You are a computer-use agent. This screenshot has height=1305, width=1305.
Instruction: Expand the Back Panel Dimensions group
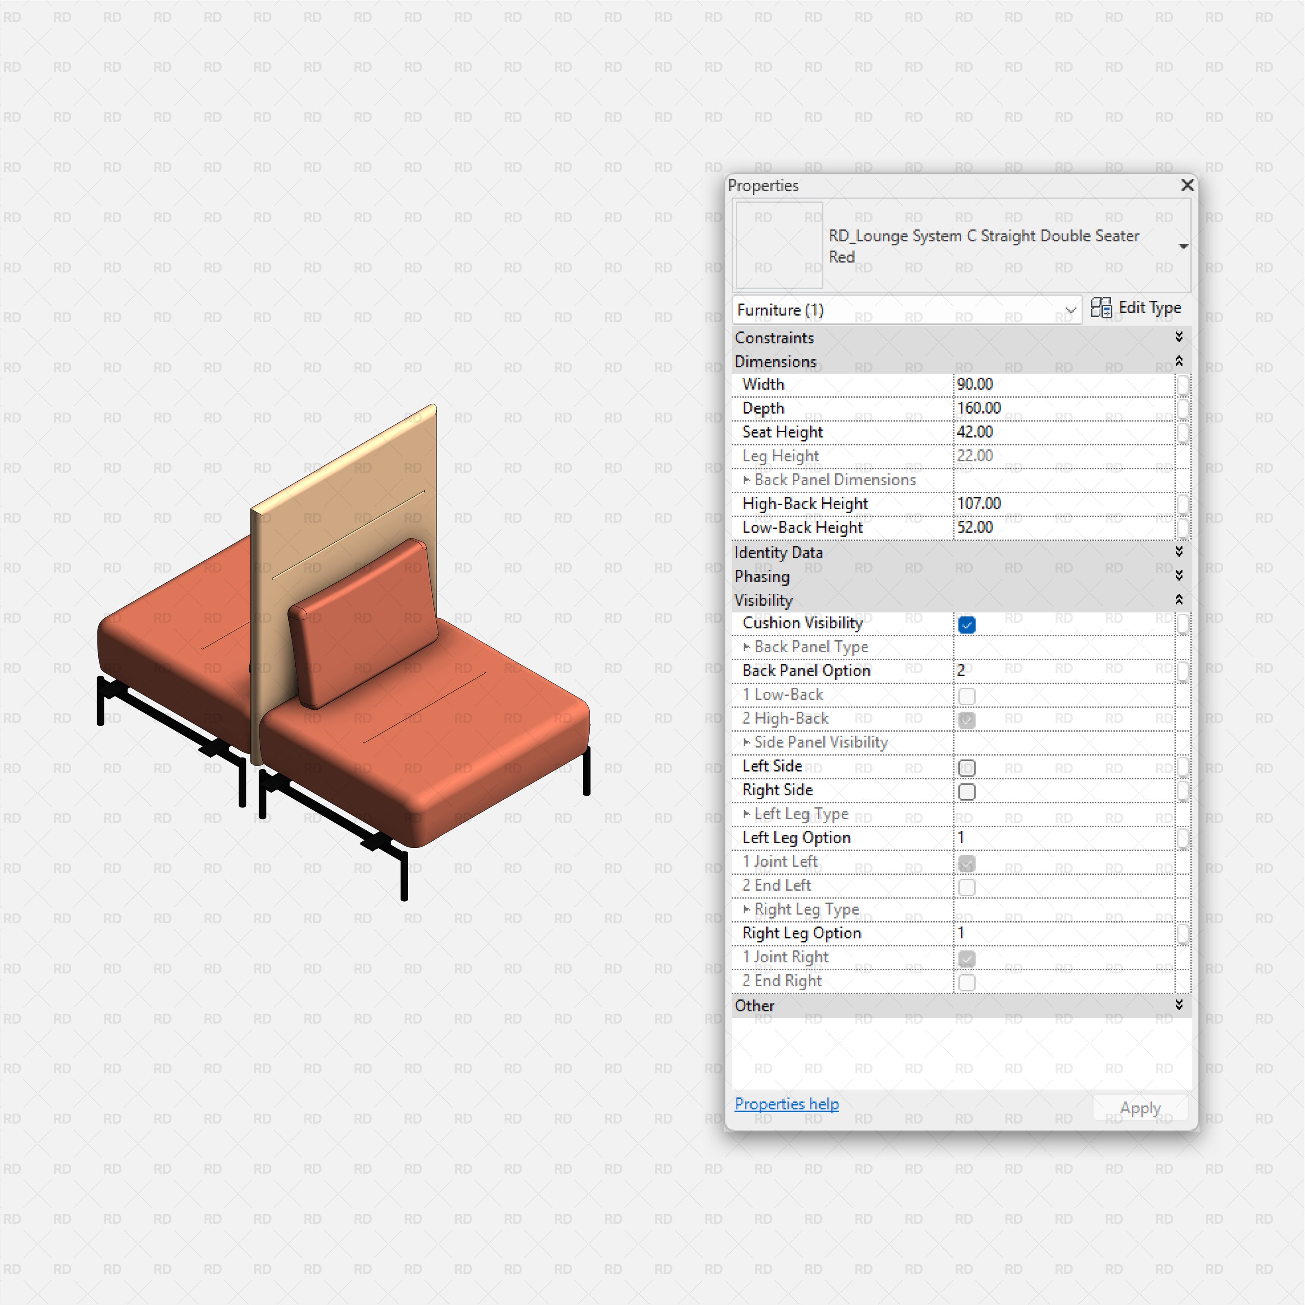click(747, 480)
